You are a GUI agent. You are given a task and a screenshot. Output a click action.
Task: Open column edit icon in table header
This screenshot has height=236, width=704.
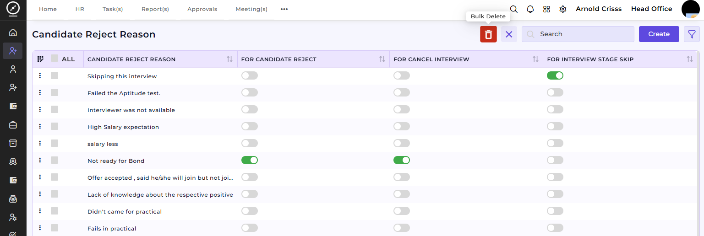click(x=40, y=59)
